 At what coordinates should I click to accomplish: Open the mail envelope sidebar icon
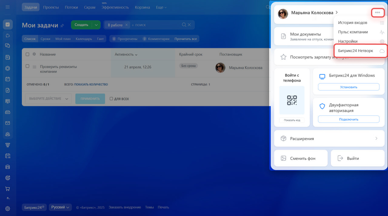[8, 123]
